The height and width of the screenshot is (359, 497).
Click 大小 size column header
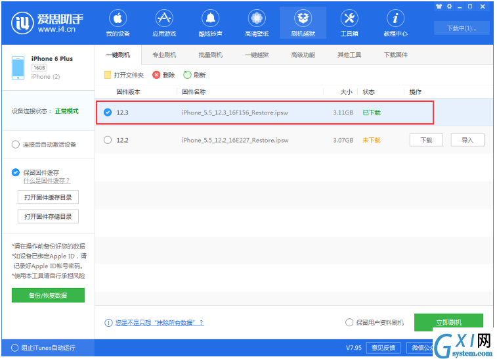(x=347, y=92)
